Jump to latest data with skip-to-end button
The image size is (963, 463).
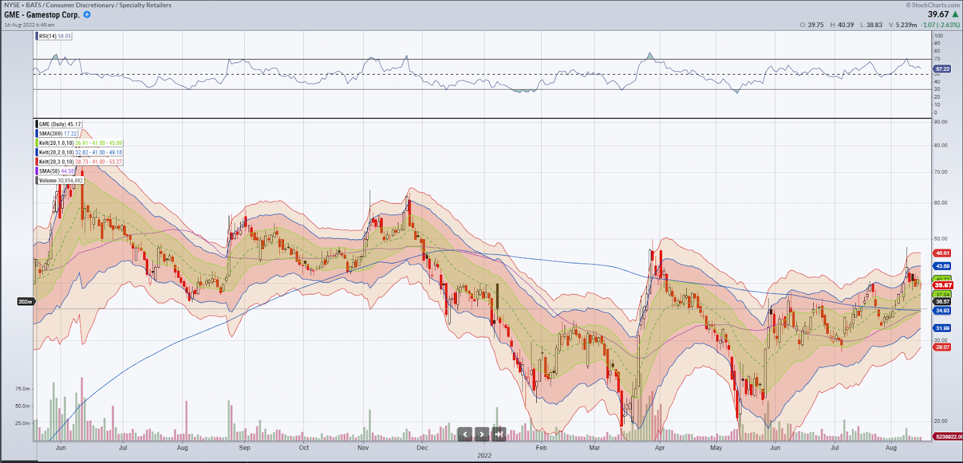(498, 434)
